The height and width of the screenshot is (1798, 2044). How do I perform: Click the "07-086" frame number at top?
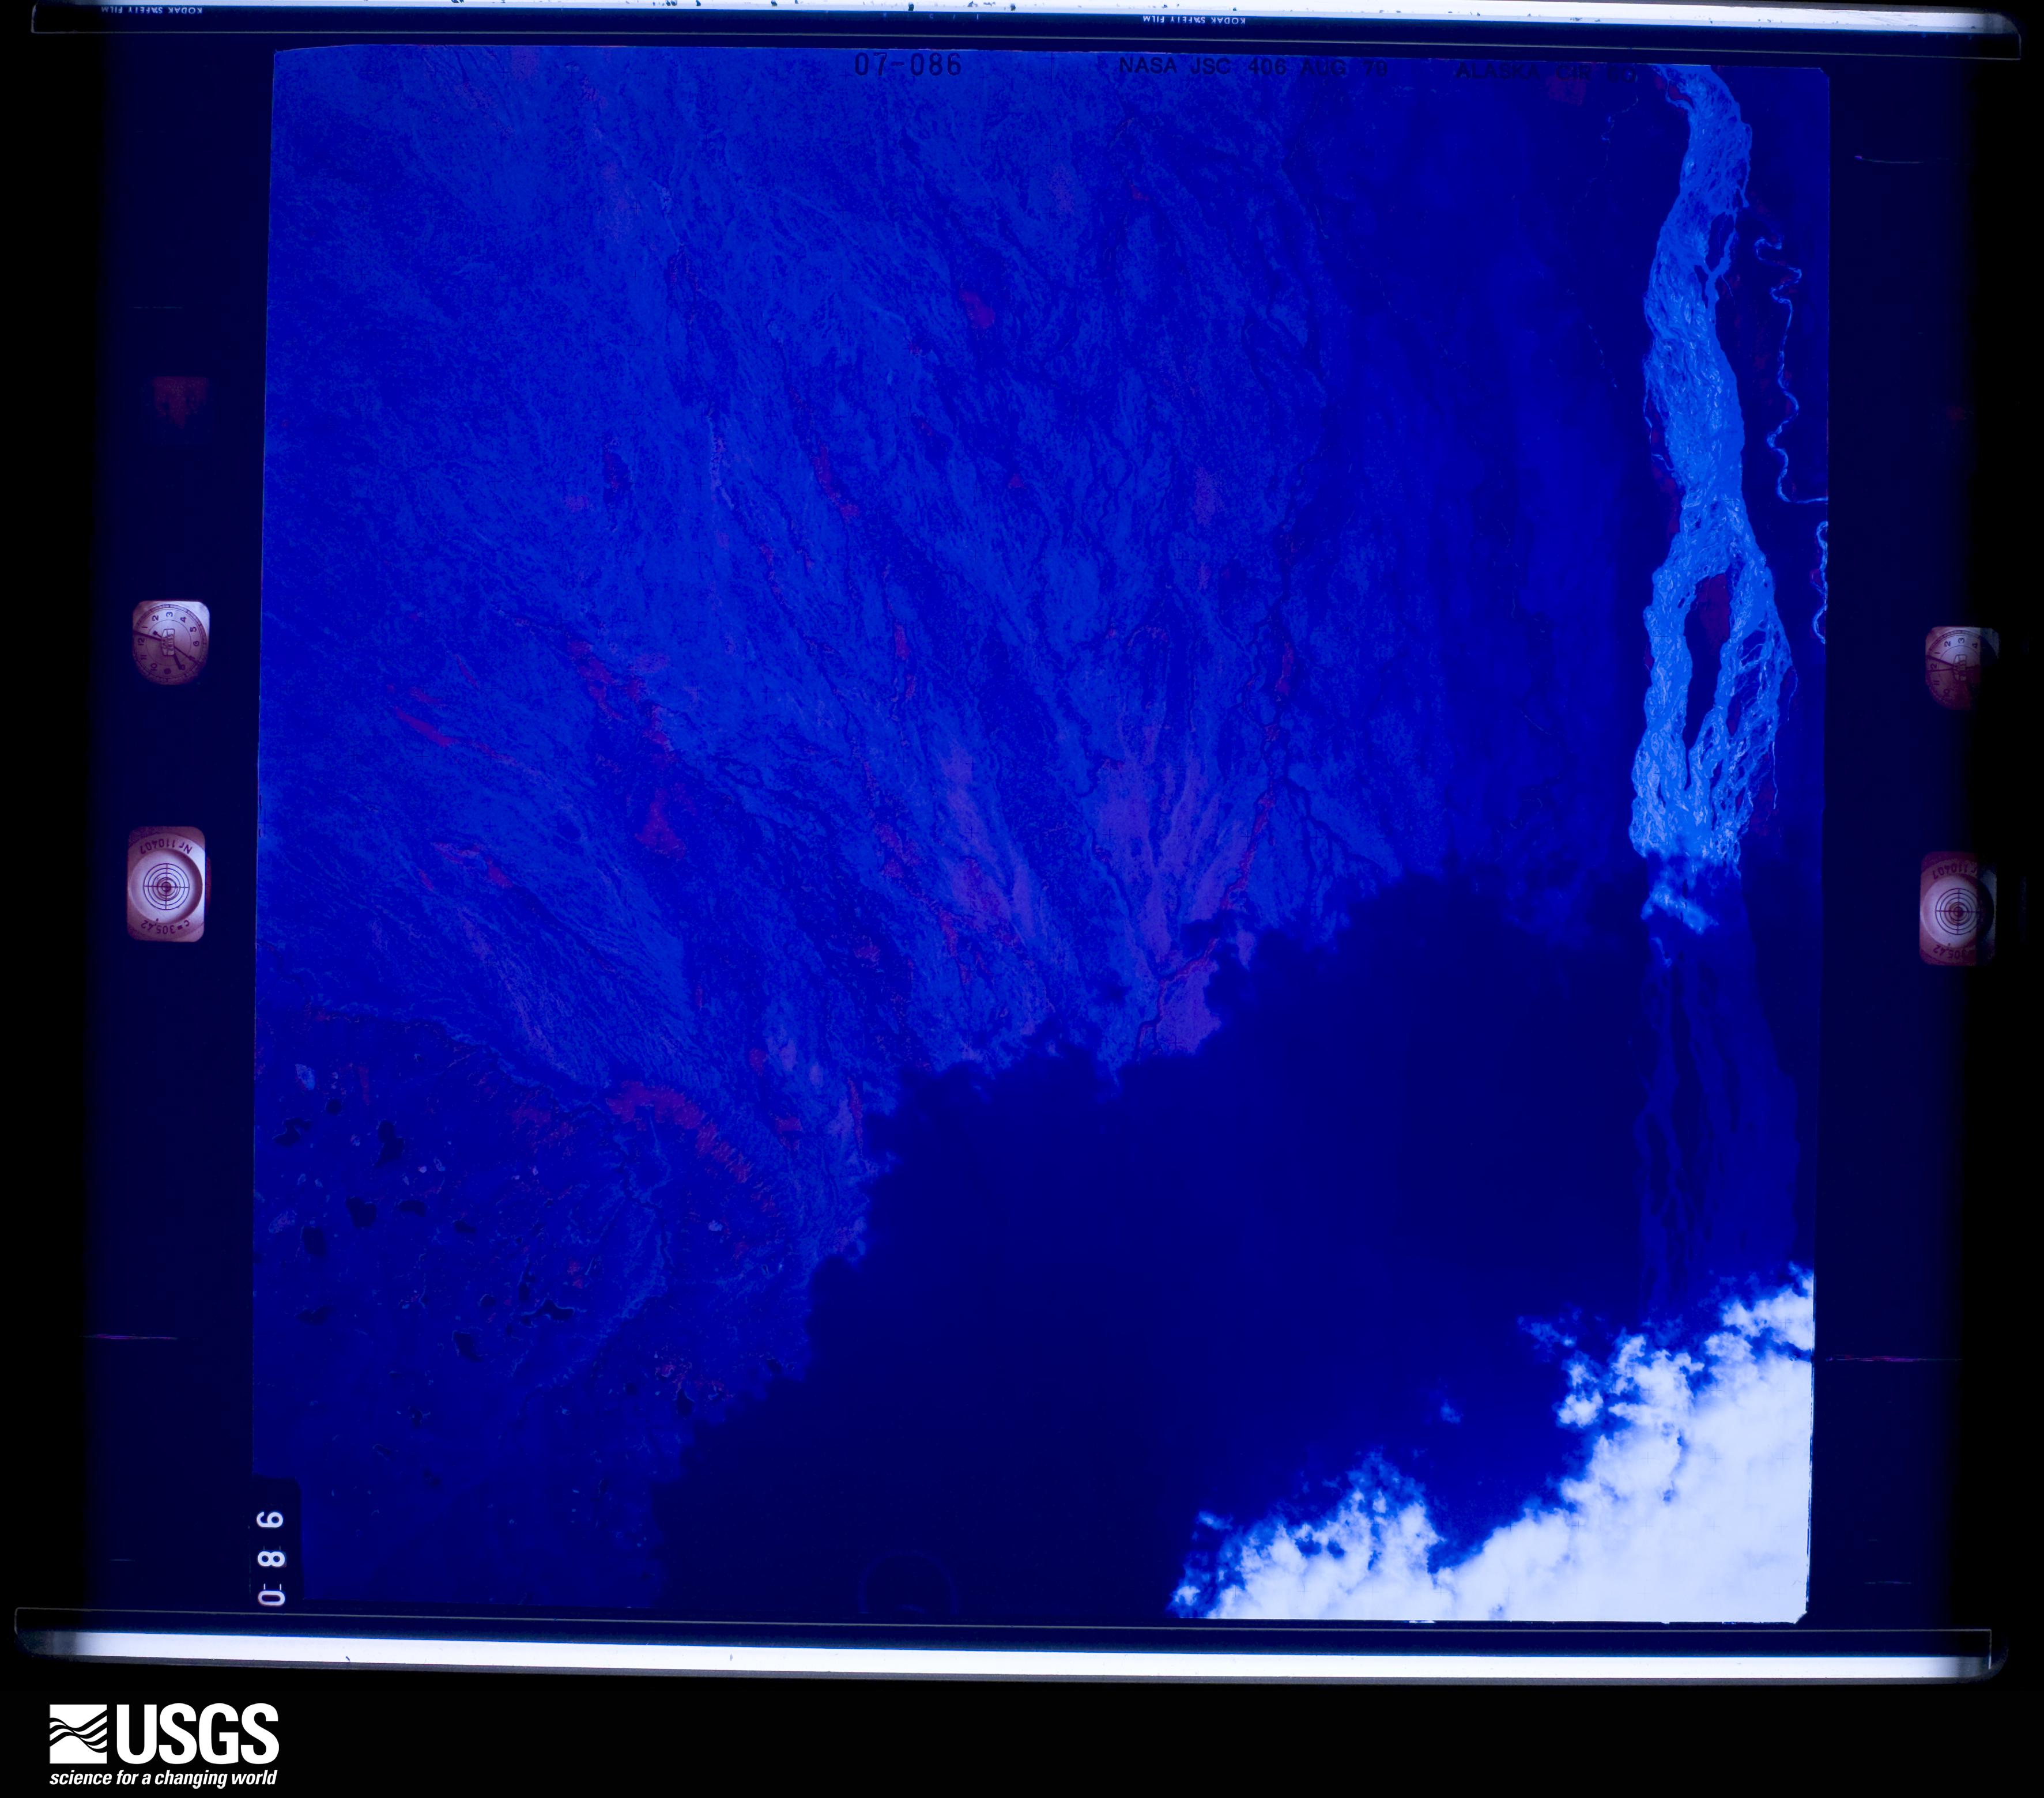pos(908,65)
